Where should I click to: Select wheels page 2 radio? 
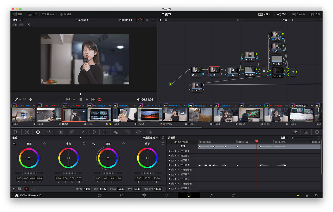pyautogui.click(x=31, y=189)
